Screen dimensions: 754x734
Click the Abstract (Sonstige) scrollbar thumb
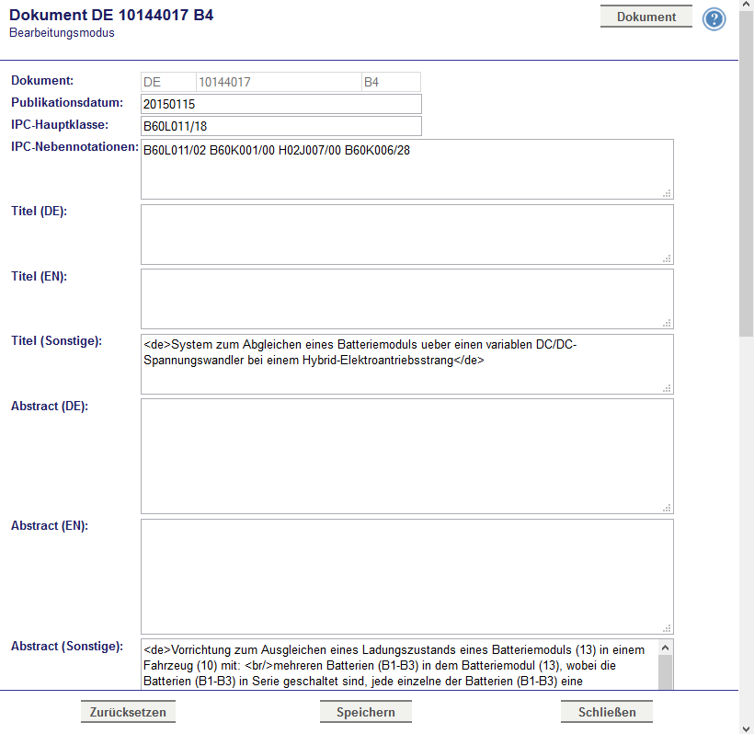[x=666, y=672]
